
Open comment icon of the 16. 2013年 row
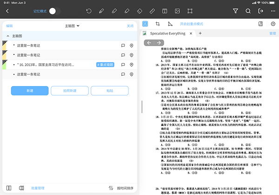click(123, 65)
